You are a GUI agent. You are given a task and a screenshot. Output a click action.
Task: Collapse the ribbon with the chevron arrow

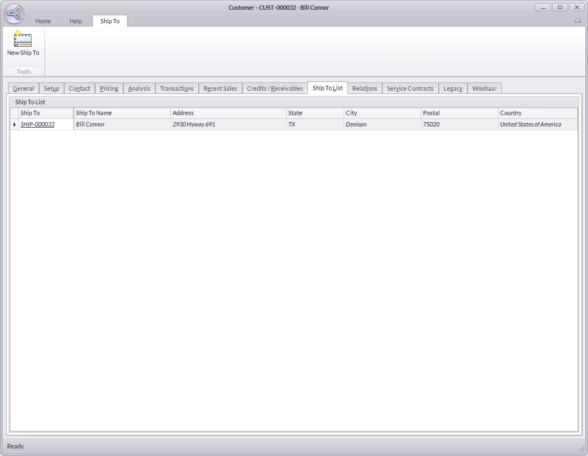[x=578, y=21]
